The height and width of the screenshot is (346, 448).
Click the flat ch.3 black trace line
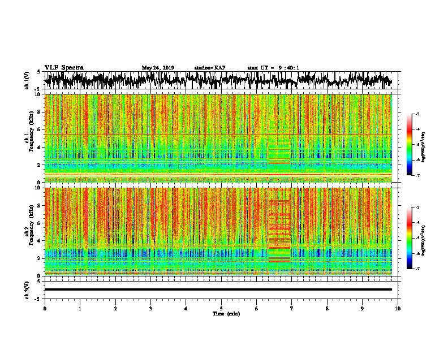[x=218, y=289]
